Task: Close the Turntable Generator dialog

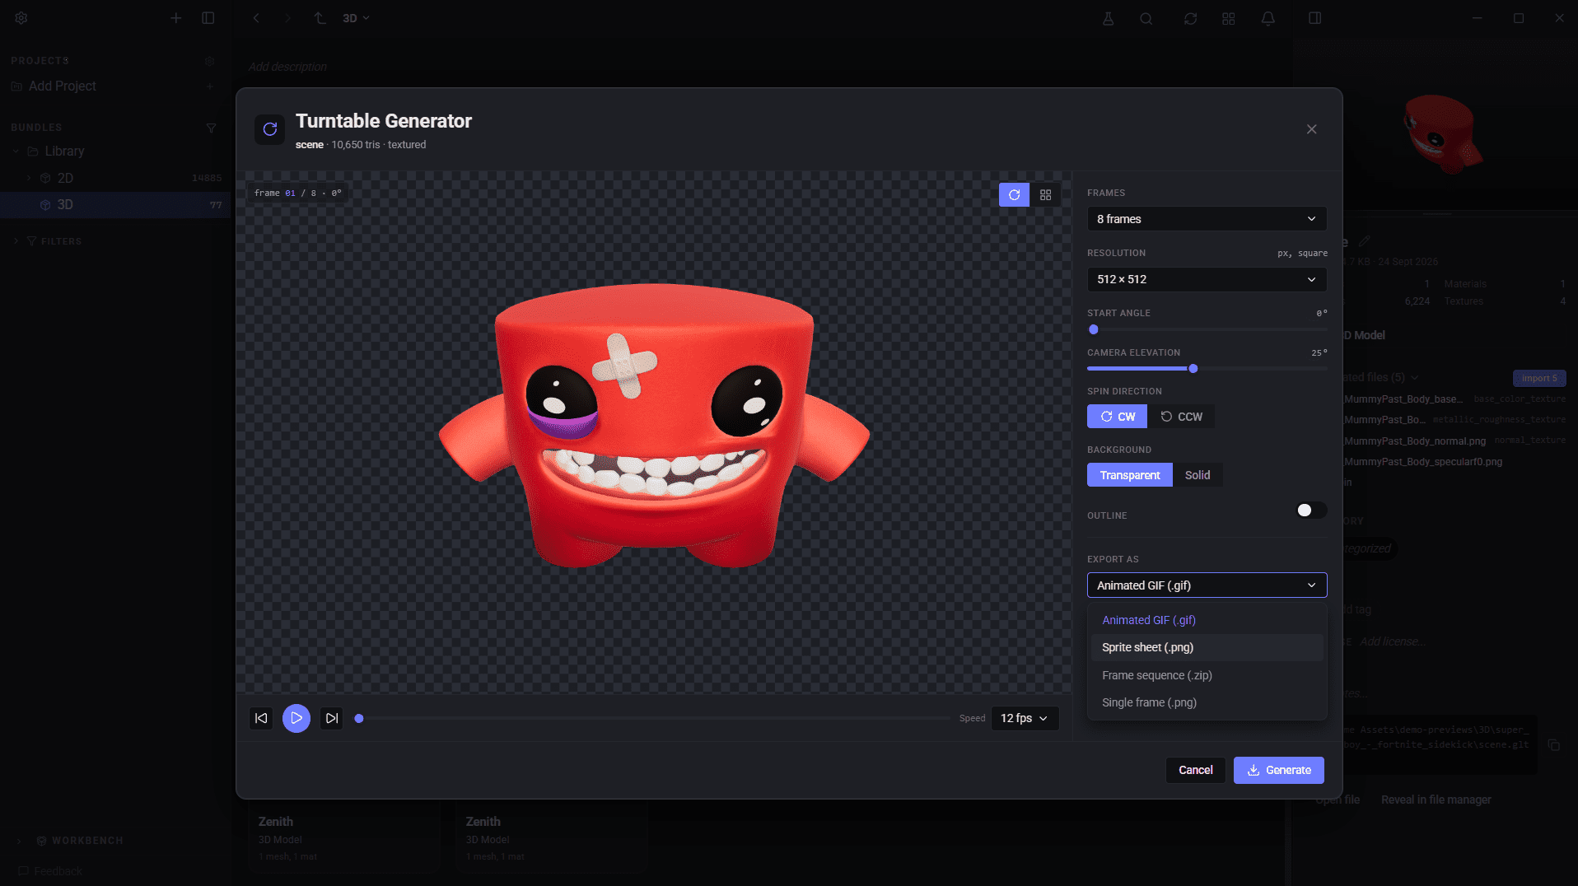Action: (1311, 129)
